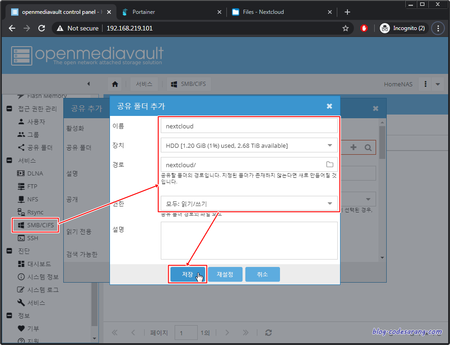
Task: Open Flash Memory item in sidebar
Action: pos(42,96)
